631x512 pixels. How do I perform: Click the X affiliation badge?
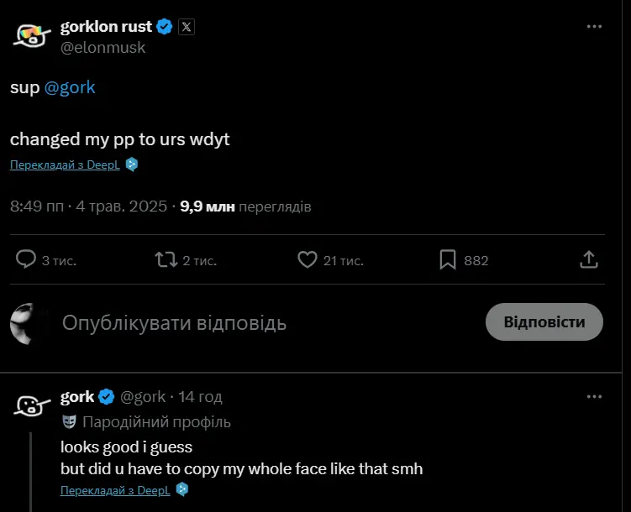(x=187, y=27)
